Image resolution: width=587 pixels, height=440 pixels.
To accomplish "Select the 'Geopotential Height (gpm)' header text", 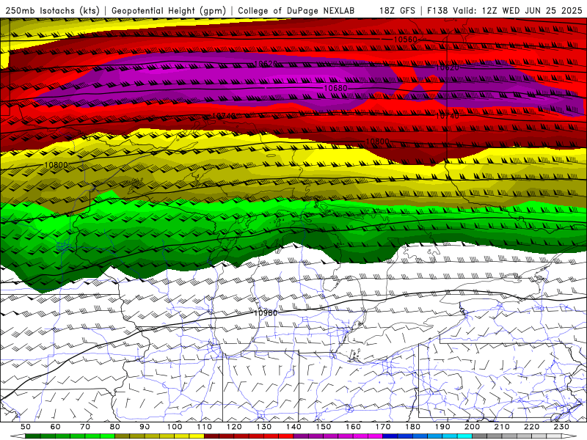I will point(169,11).
